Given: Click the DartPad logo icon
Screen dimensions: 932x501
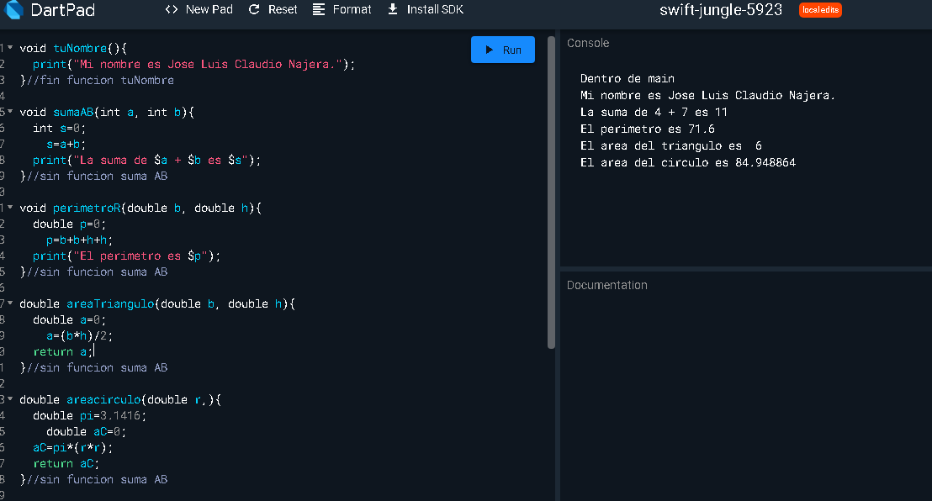Looking at the screenshot, I should click(x=13, y=9).
